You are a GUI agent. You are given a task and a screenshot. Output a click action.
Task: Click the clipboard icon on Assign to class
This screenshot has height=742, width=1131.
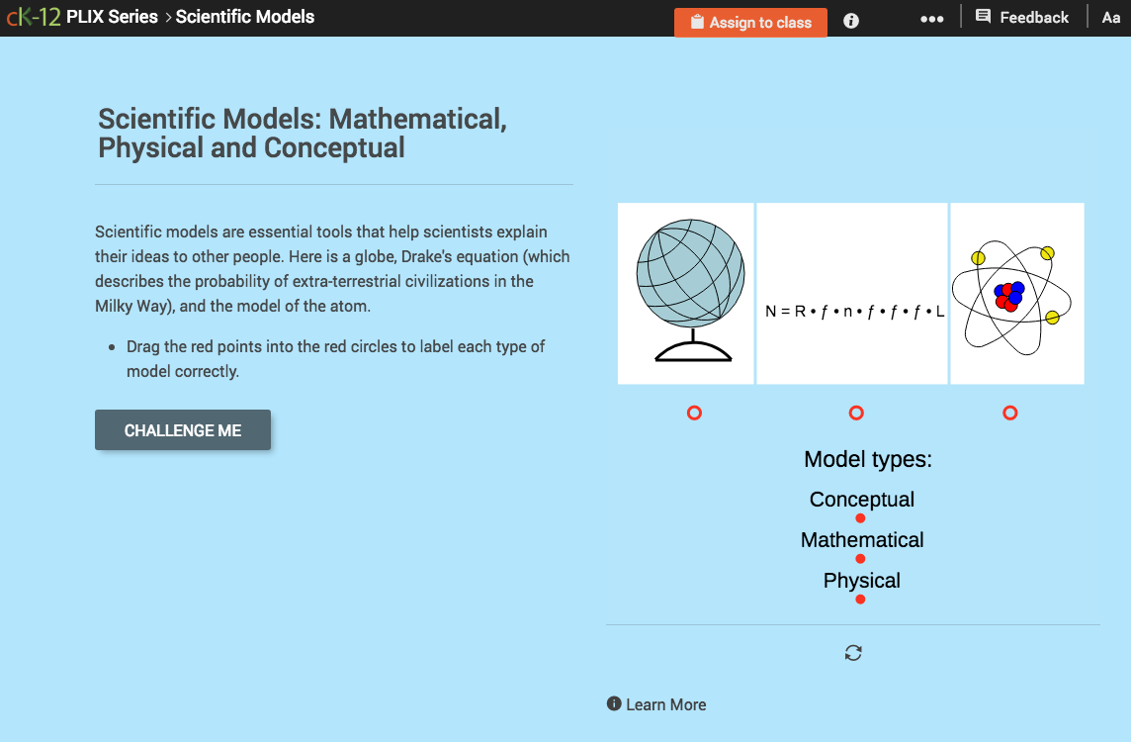coord(698,21)
